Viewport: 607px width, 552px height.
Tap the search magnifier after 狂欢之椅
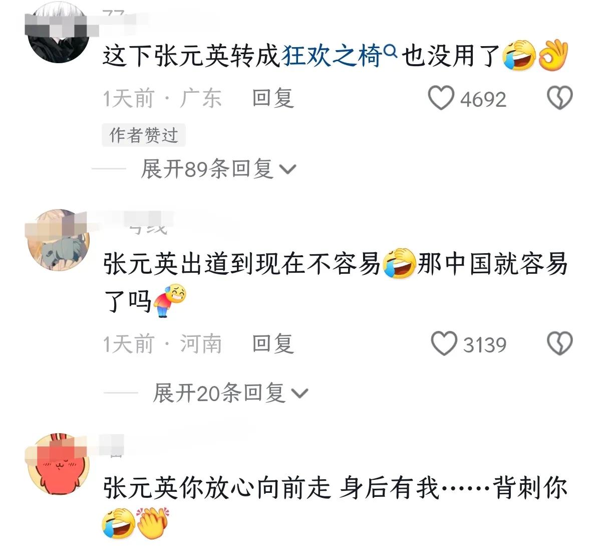click(391, 50)
